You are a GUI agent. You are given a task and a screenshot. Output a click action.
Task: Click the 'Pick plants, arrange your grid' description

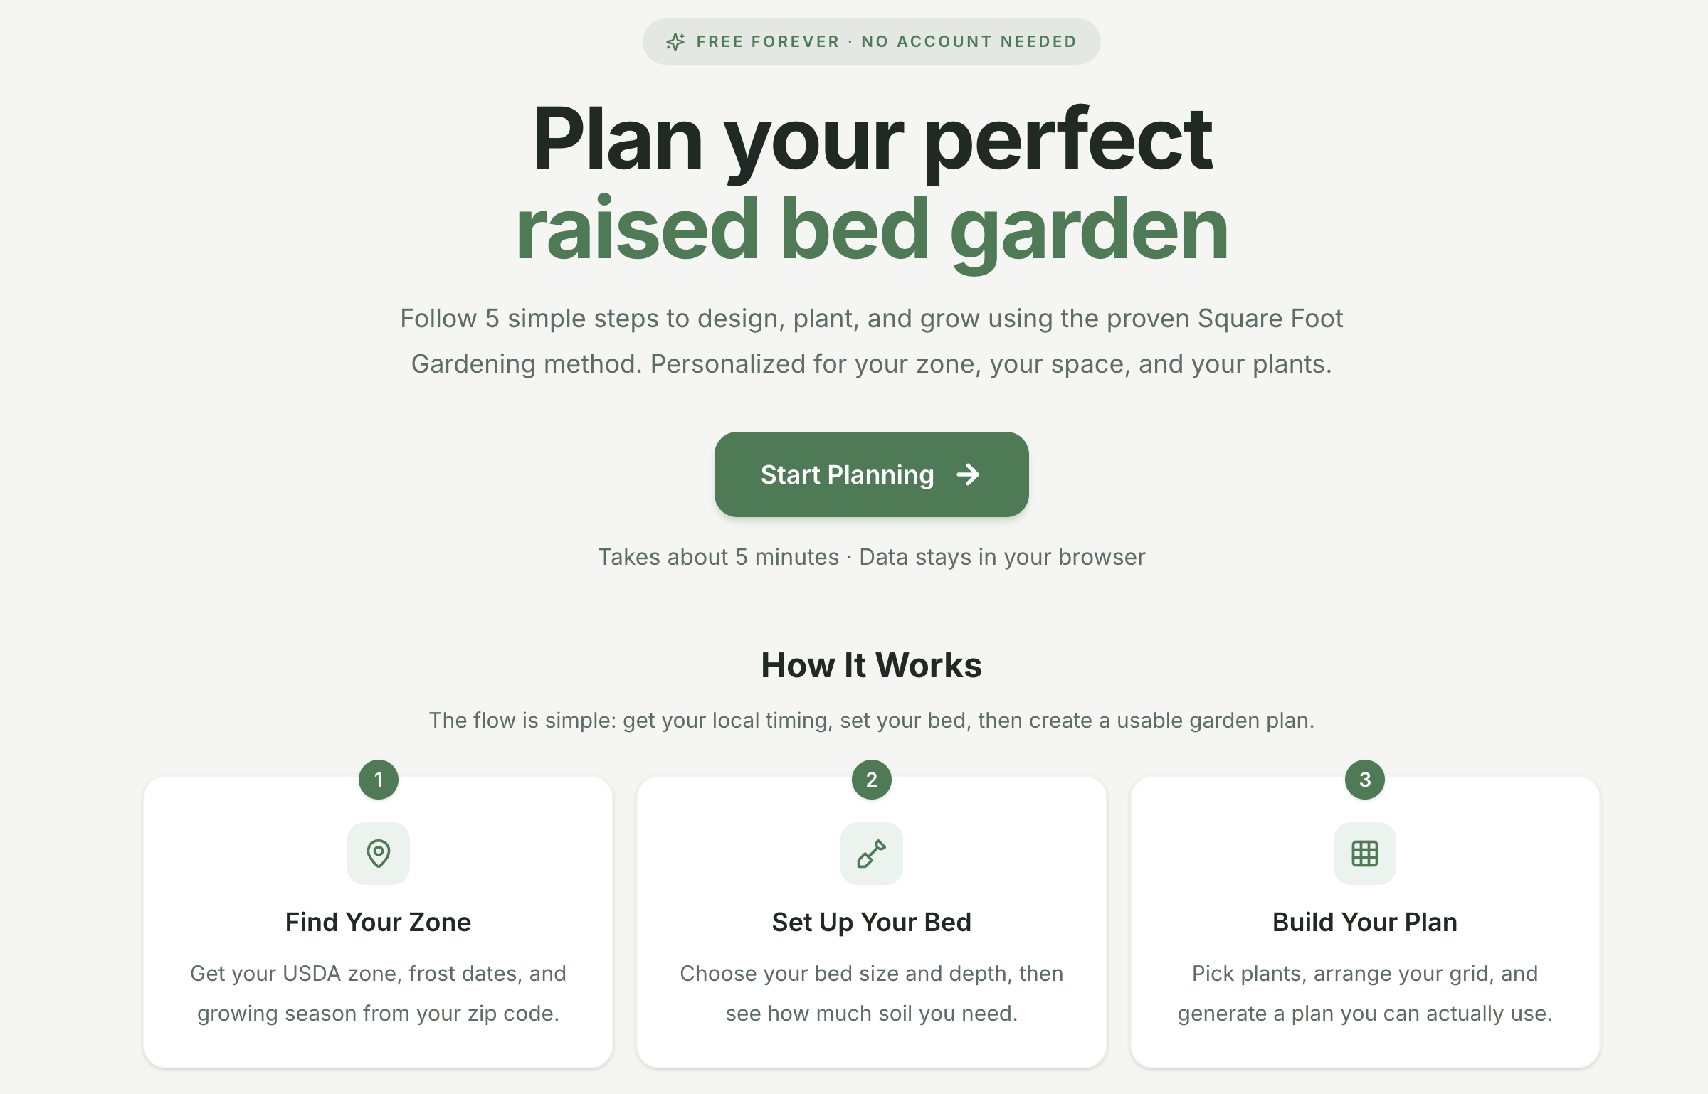point(1365,993)
